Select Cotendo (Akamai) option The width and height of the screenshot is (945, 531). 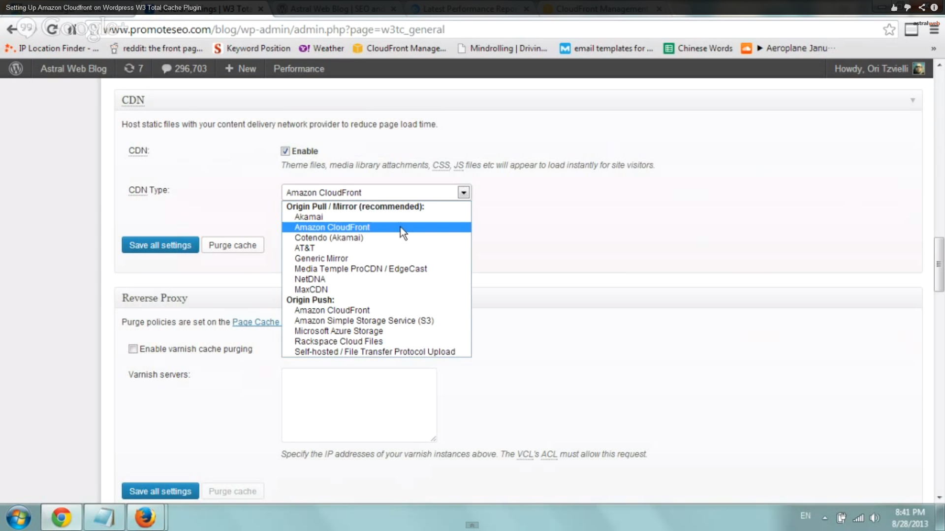coord(376,237)
